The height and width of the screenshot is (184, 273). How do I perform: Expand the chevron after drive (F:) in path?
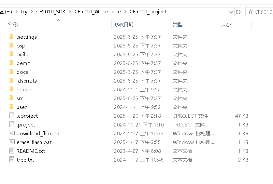[17, 12]
